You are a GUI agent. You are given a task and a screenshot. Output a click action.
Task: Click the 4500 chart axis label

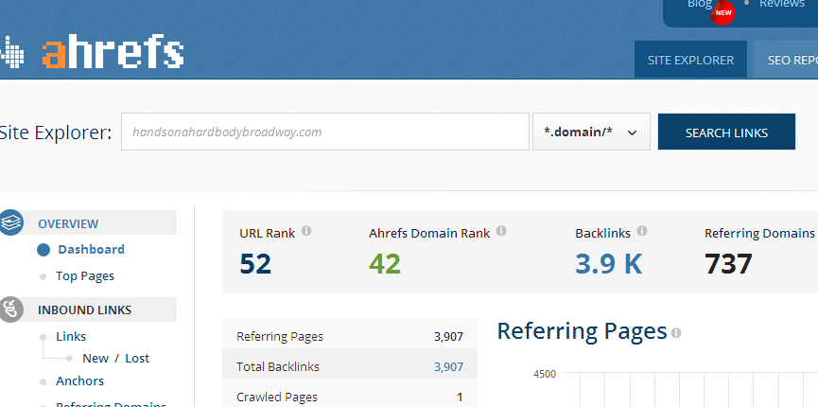point(545,374)
